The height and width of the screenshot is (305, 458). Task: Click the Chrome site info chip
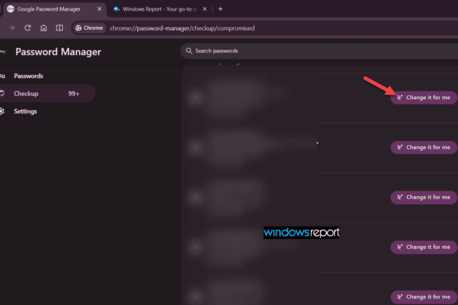click(90, 28)
